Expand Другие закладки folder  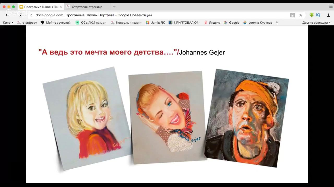(x=317, y=23)
